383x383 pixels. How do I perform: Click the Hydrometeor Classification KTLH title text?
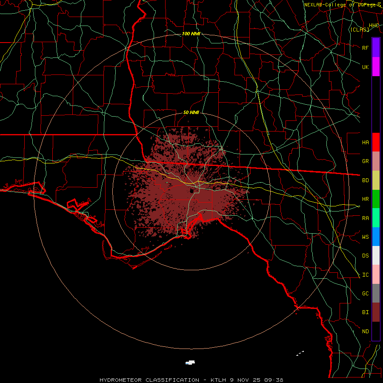pos(191,380)
